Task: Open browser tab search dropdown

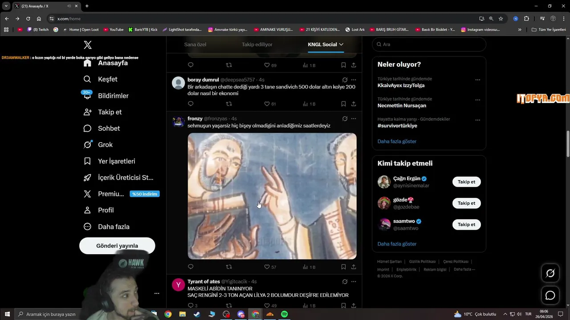Action: [x=6, y=6]
